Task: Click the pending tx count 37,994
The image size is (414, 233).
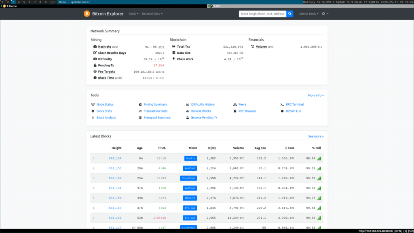Action: tap(158, 66)
